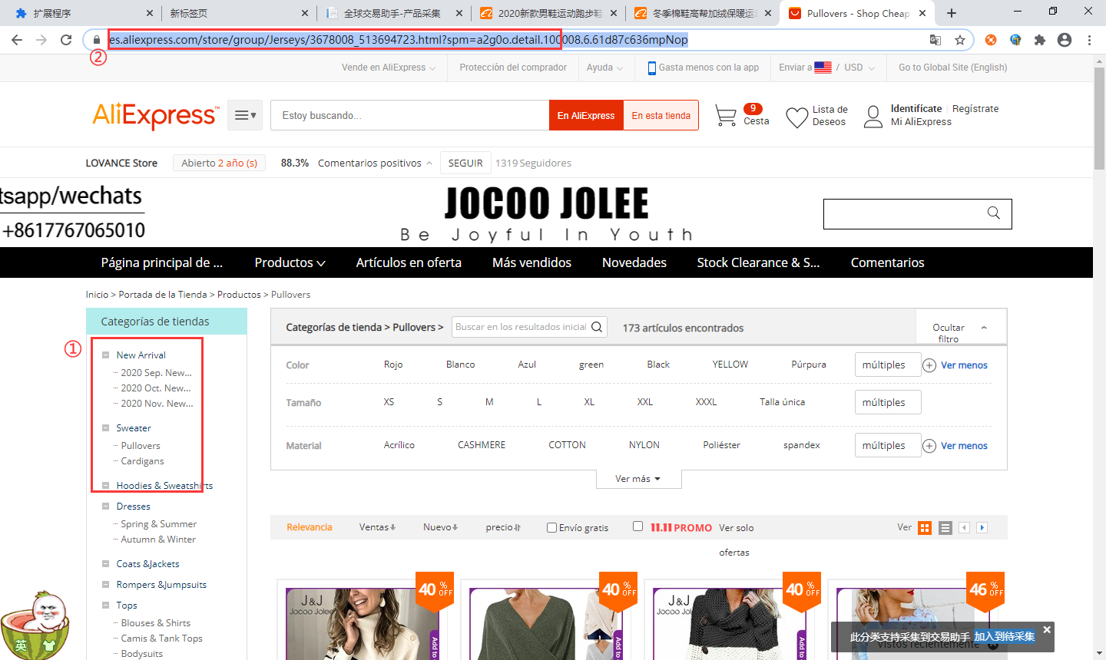
Task: Open the Chrome three-dot menu
Action: pyautogui.click(x=1089, y=40)
